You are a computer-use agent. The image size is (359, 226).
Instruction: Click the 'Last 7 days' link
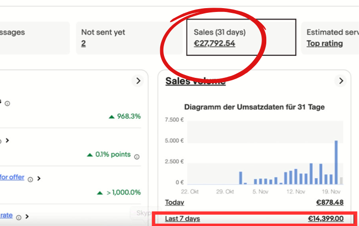pyautogui.click(x=183, y=219)
